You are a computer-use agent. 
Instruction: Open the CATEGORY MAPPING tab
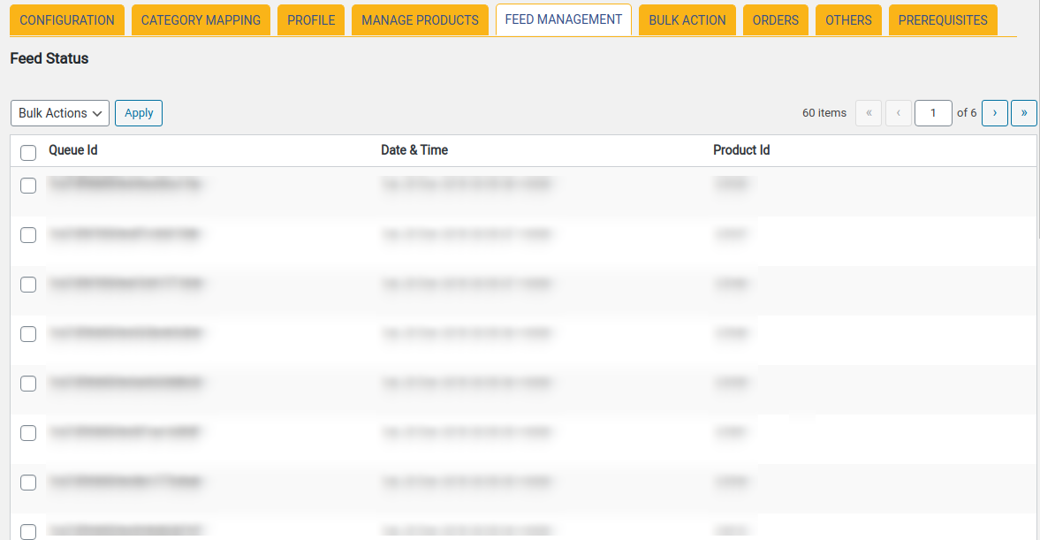pos(201,19)
